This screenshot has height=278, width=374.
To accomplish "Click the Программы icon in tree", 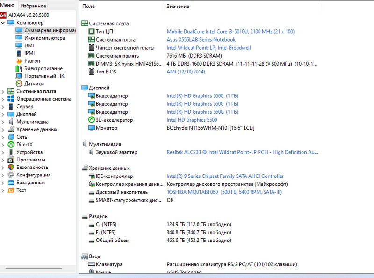I will (11, 160).
